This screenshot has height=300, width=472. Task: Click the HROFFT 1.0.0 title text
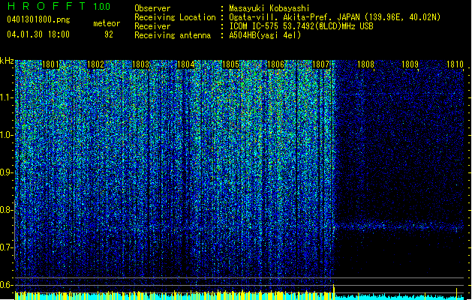59,6
